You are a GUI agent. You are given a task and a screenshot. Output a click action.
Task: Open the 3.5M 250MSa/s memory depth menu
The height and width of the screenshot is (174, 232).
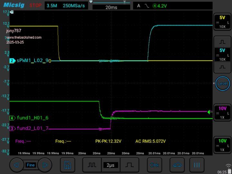coord(66,5)
